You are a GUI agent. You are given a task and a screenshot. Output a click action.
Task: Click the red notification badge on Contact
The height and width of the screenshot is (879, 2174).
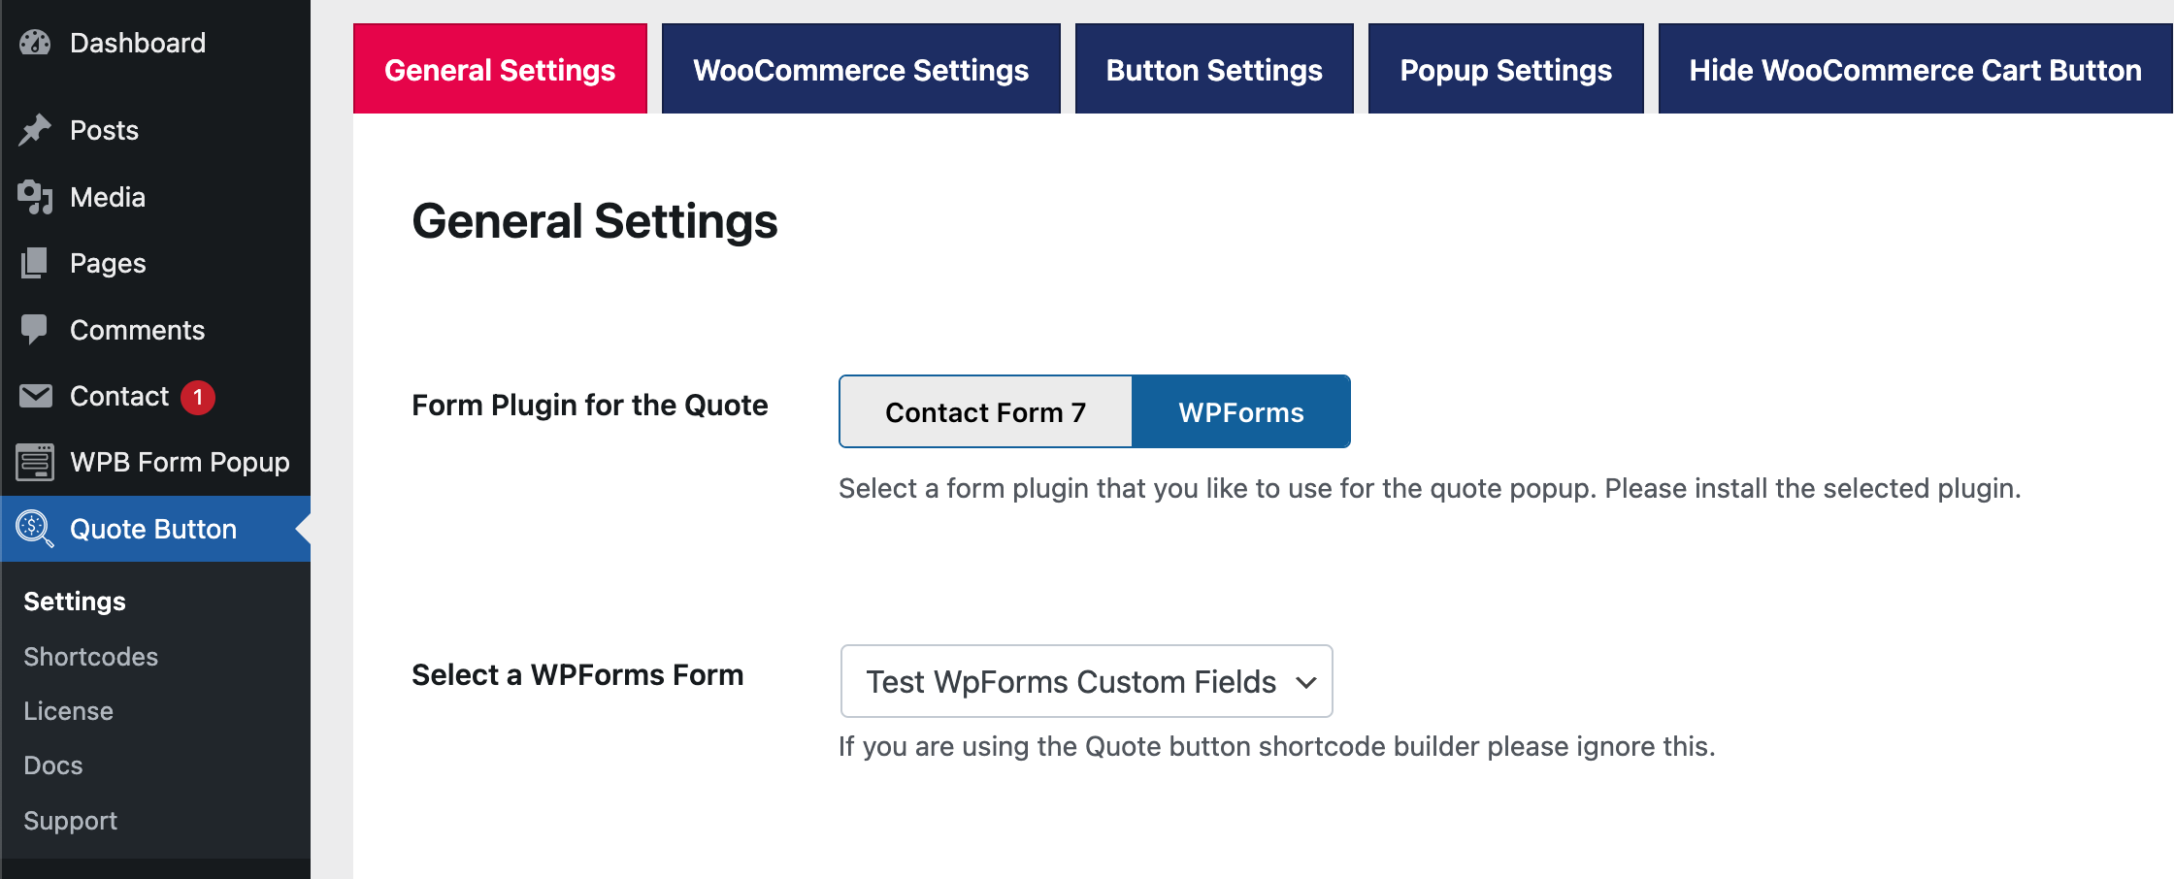point(198,396)
